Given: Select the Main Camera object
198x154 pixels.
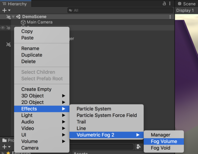Looking at the screenshot, I should tap(40, 22).
